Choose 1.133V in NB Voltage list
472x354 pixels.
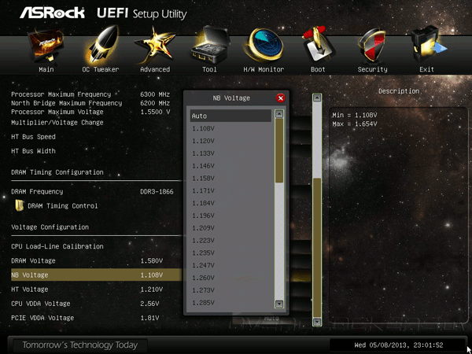230,153
